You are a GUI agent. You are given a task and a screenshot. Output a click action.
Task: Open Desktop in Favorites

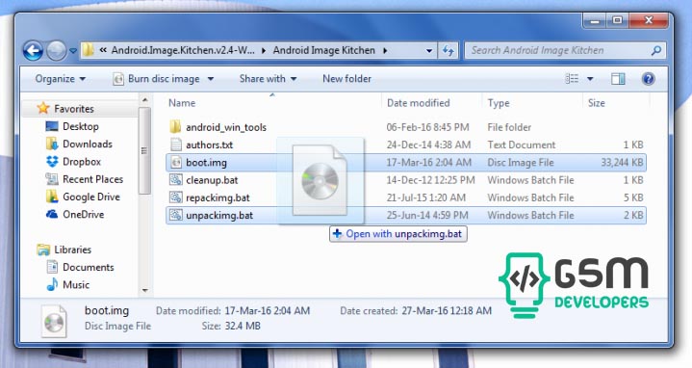click(80, 126)
